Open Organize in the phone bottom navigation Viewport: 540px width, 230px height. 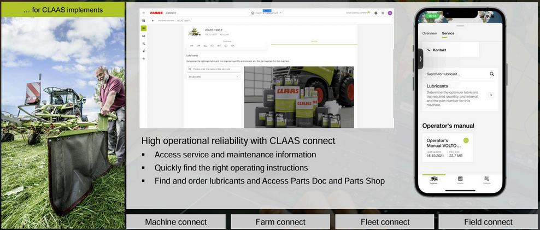pos(434,180)
